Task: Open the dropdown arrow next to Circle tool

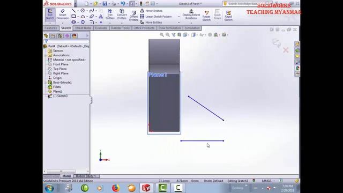Action: [87, 11]
